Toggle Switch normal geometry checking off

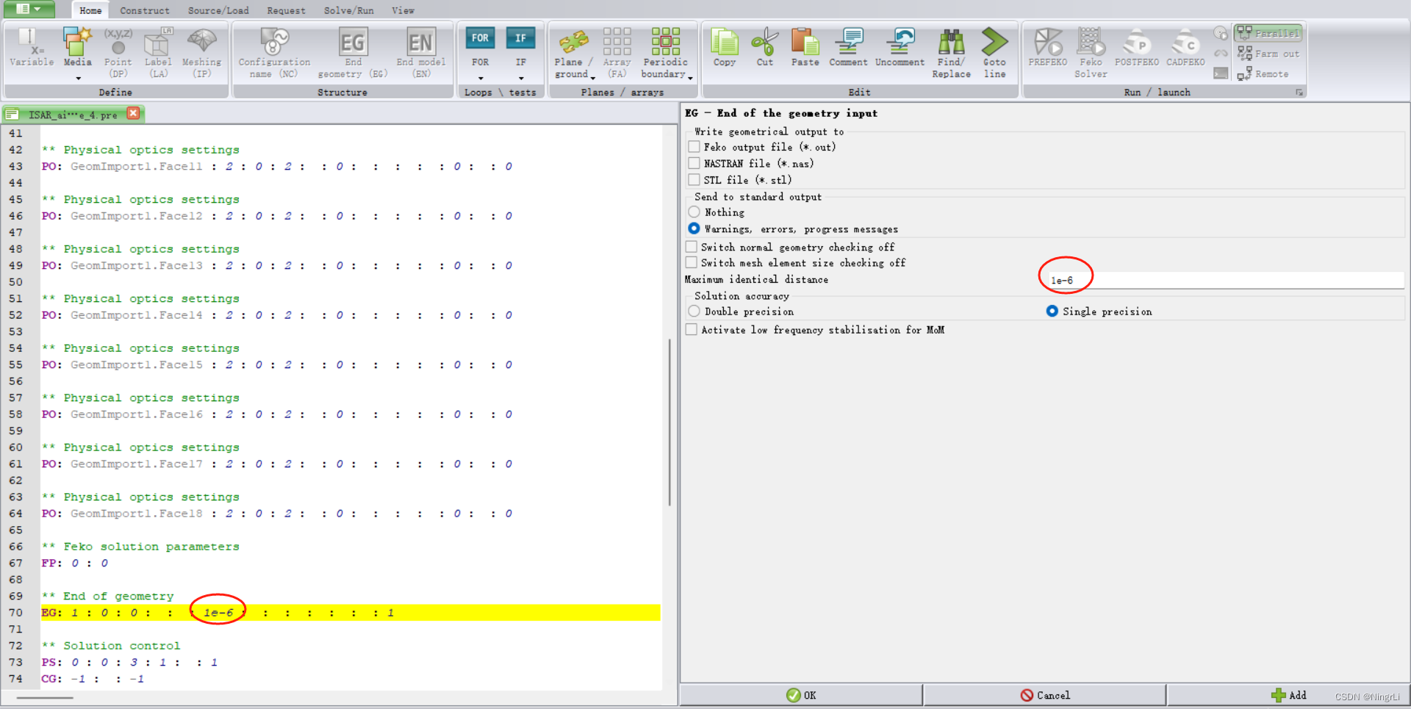pyautogui.click(x=692, y=247)
